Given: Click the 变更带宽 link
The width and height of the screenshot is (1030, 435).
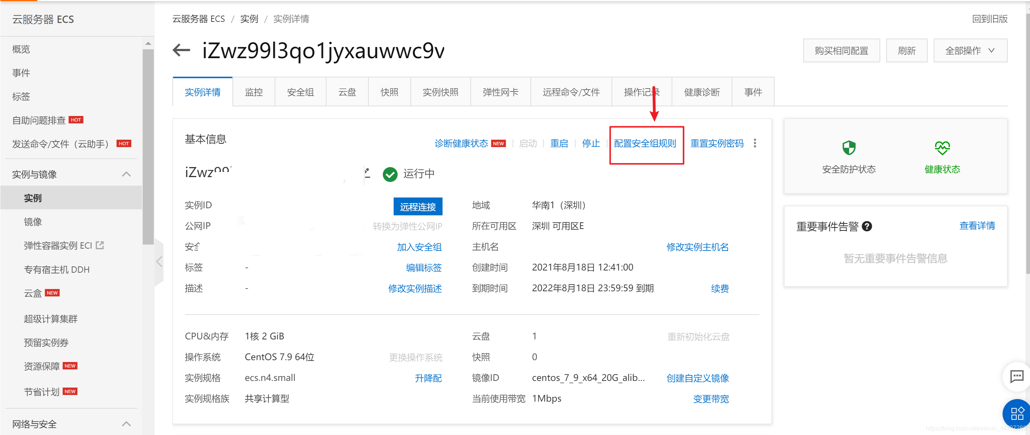Looking at the screenshot, I should tap(711, 399).
